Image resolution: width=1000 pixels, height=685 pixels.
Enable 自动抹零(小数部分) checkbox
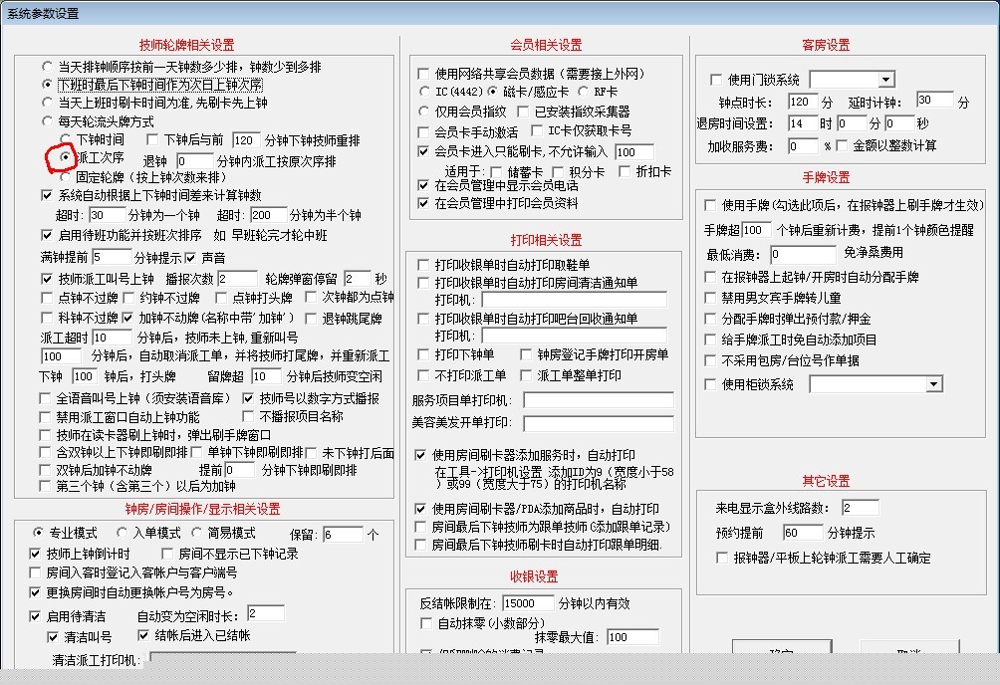pyautogui.click(x=426, y=623)
